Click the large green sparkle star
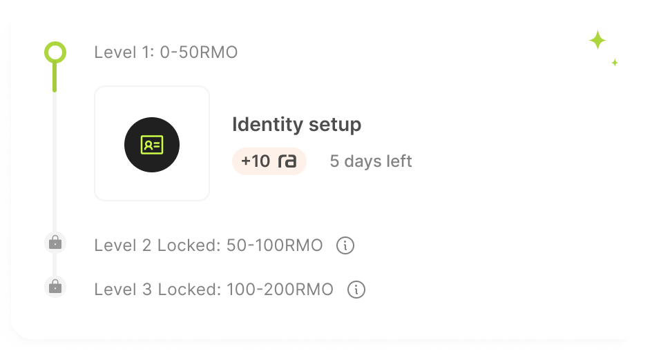The height and width of the screenshot is (353, 652). coord(597,41)
